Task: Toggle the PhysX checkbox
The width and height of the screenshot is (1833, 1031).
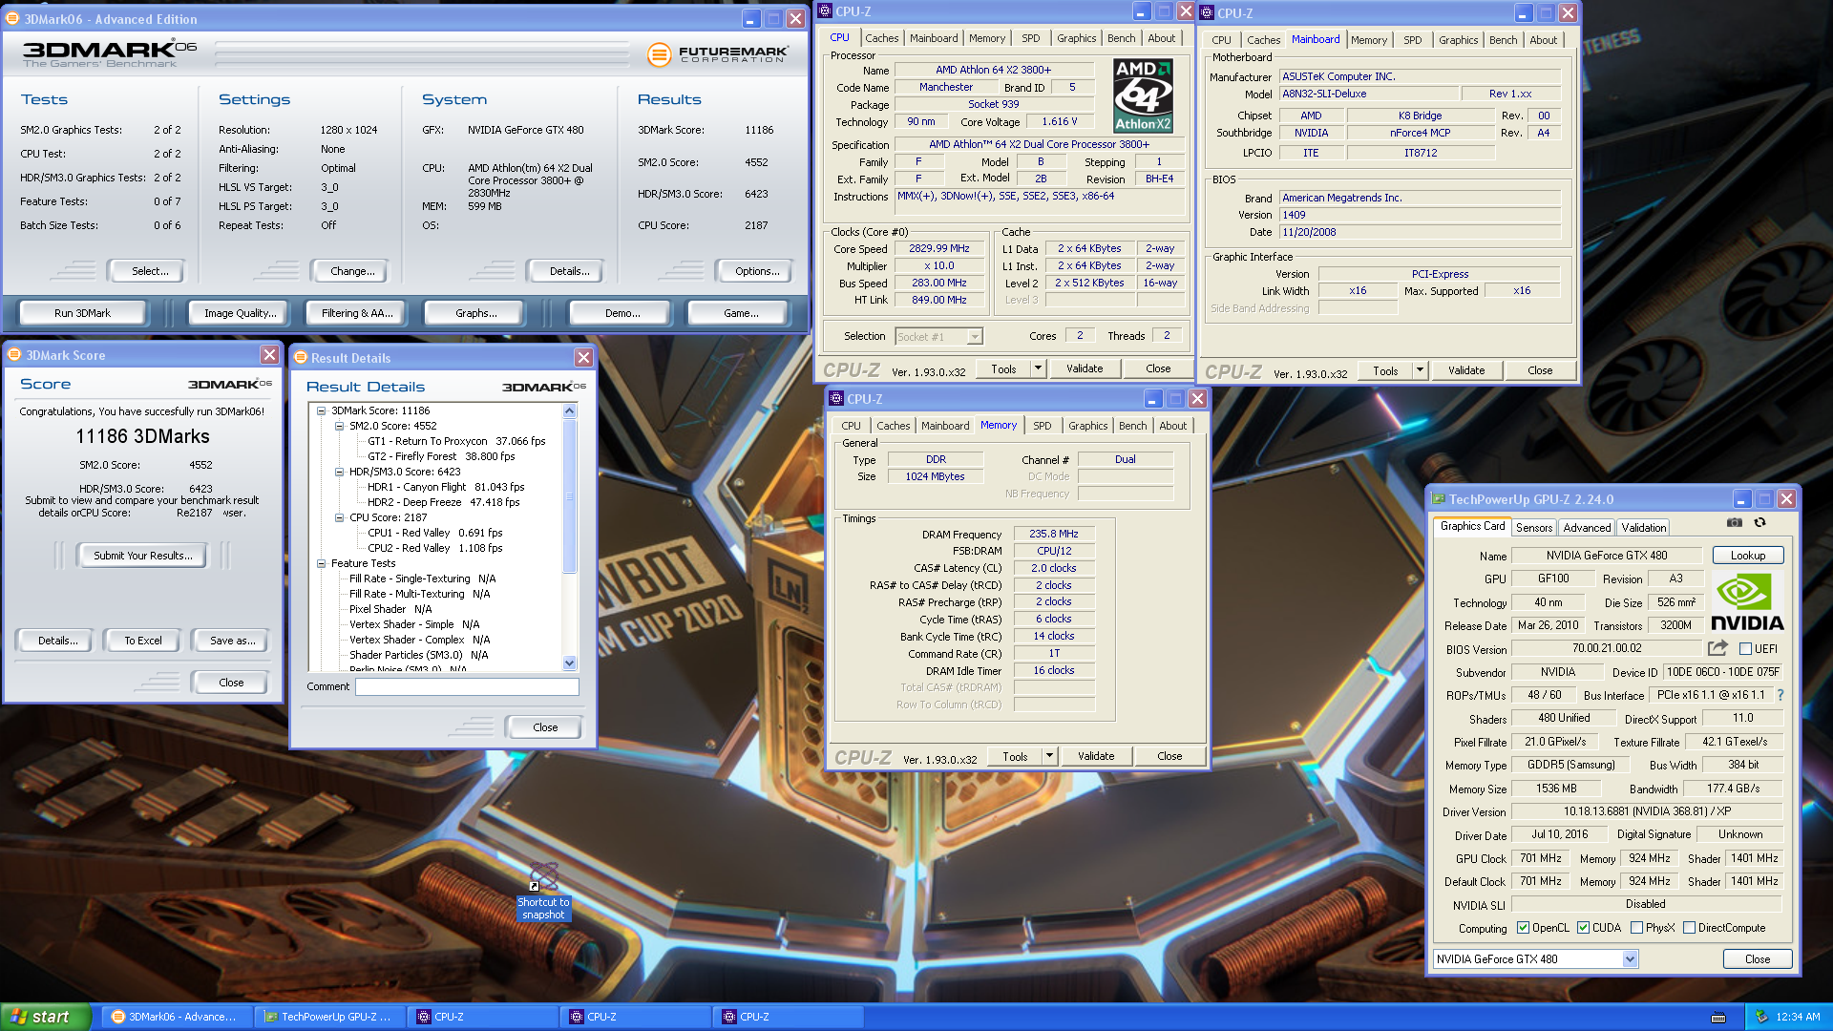Action: click(1636, 928)
